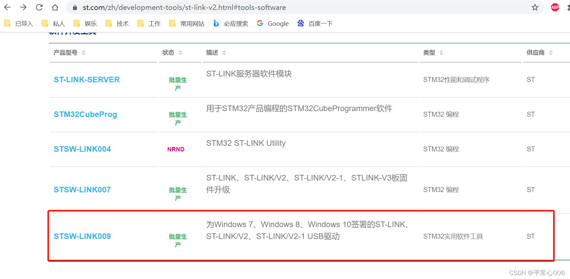Select type cell 'STM32实用软件工具'
570x279 pixels.
[453, 236]
